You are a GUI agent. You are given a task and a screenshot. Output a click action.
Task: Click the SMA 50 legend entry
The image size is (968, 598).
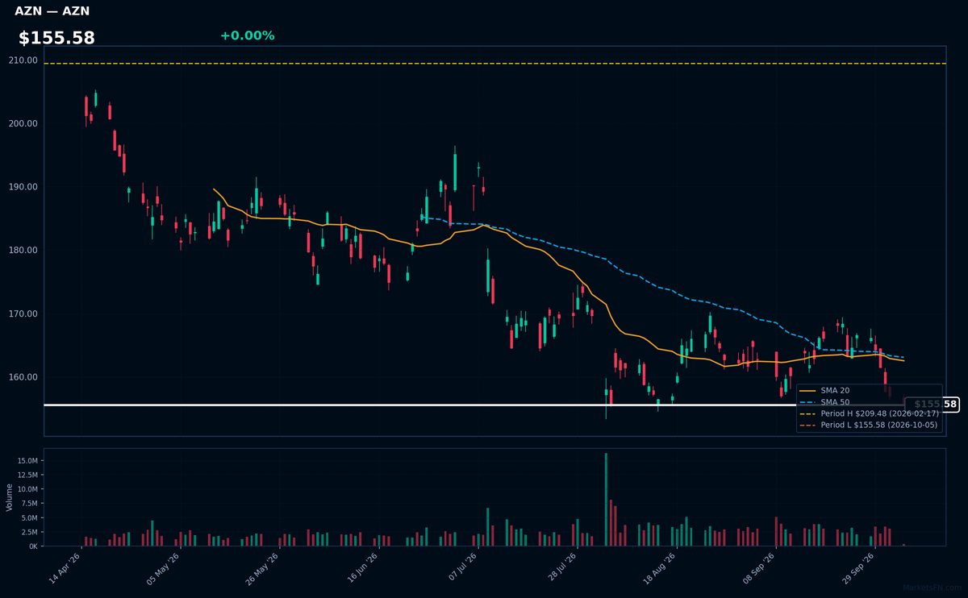coord(824,401)
